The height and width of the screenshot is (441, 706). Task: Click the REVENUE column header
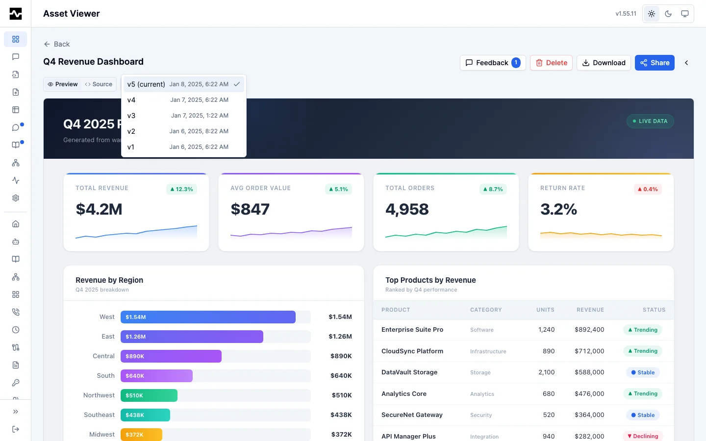pyautogui.click(x=590, y=310)
